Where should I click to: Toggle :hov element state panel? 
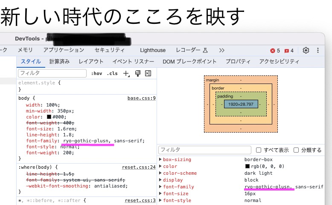pos(96,73)
